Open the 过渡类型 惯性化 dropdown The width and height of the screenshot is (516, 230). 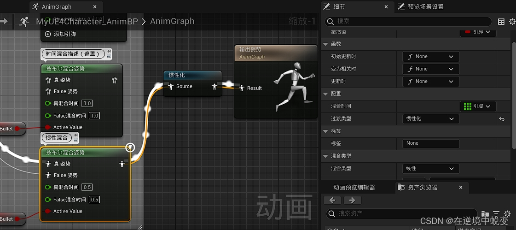(x=431, y=118)
